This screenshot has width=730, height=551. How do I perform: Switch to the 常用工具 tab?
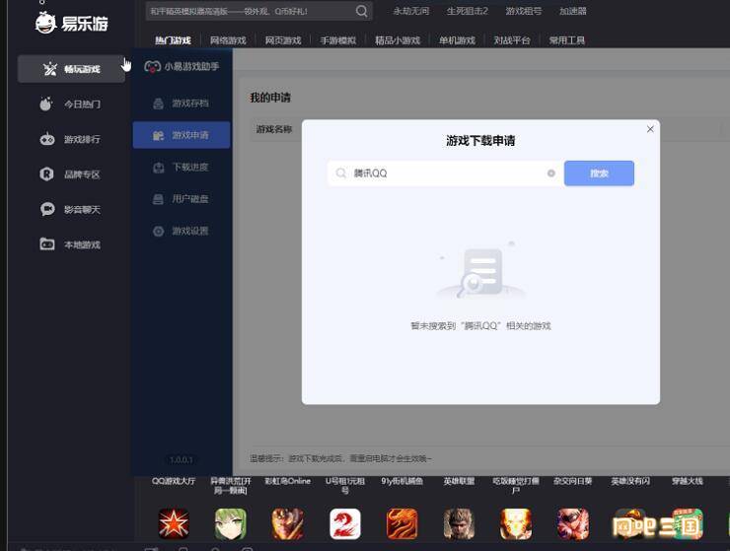567,40
